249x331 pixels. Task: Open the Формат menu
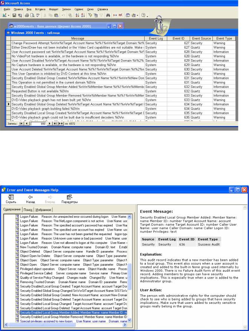coord(54,9)
